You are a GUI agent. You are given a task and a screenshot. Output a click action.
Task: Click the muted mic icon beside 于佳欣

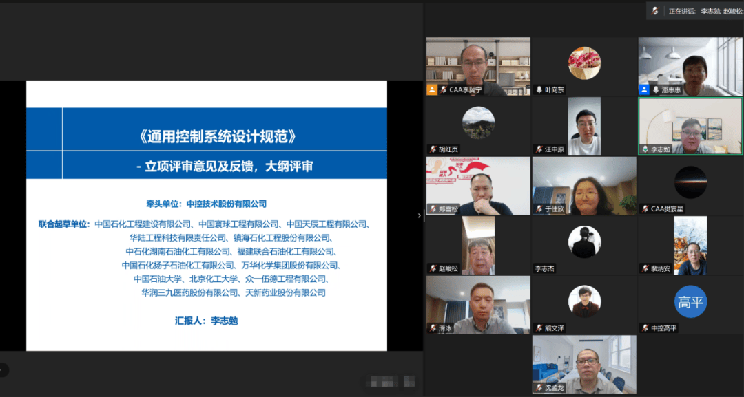tap(539, 209)
